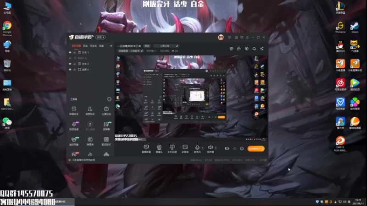Select the 文本 1 layer row

(90, 52)
